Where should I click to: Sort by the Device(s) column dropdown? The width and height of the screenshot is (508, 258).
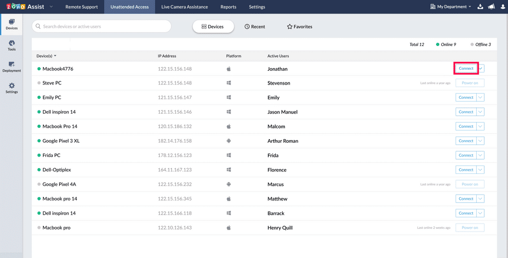tap(47, 56)
